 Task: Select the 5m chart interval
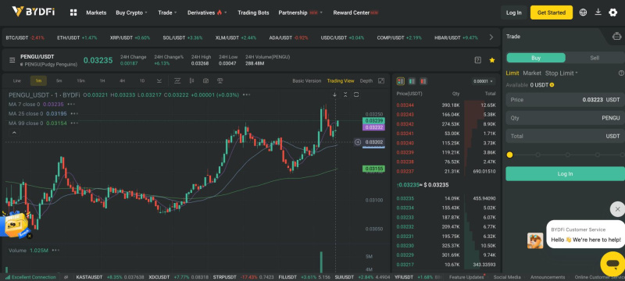point(59,81)
